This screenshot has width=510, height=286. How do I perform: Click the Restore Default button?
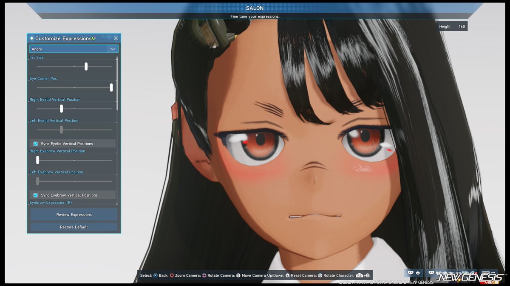point(74,227)
